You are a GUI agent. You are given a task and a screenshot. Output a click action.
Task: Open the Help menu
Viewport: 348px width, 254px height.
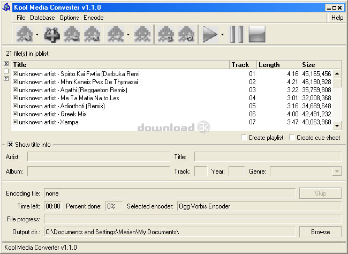[337, 18]
